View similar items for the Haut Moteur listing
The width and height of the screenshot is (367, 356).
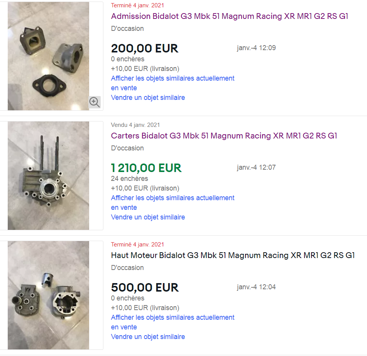coord(173,322)
